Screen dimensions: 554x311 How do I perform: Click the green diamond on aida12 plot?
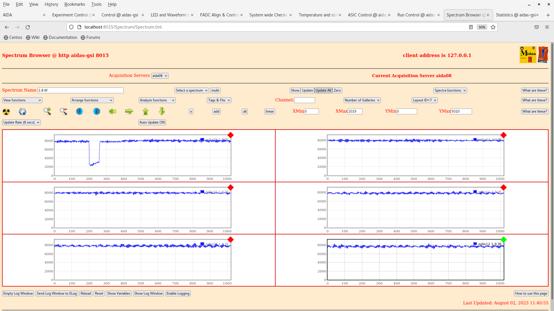pyautogui.click(x=504, y=240)
